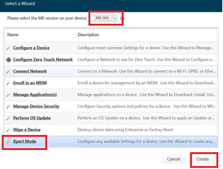Image resolution: width=223 pixels, height=169 pixels.
Task: Click the Android icon beside Configure Zero Touch Network
Action: tap(8, 60)
